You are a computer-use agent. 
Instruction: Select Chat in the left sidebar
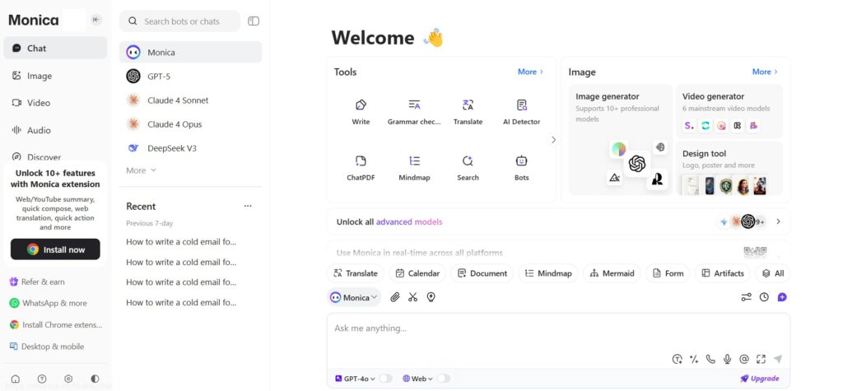pos(55,48)
